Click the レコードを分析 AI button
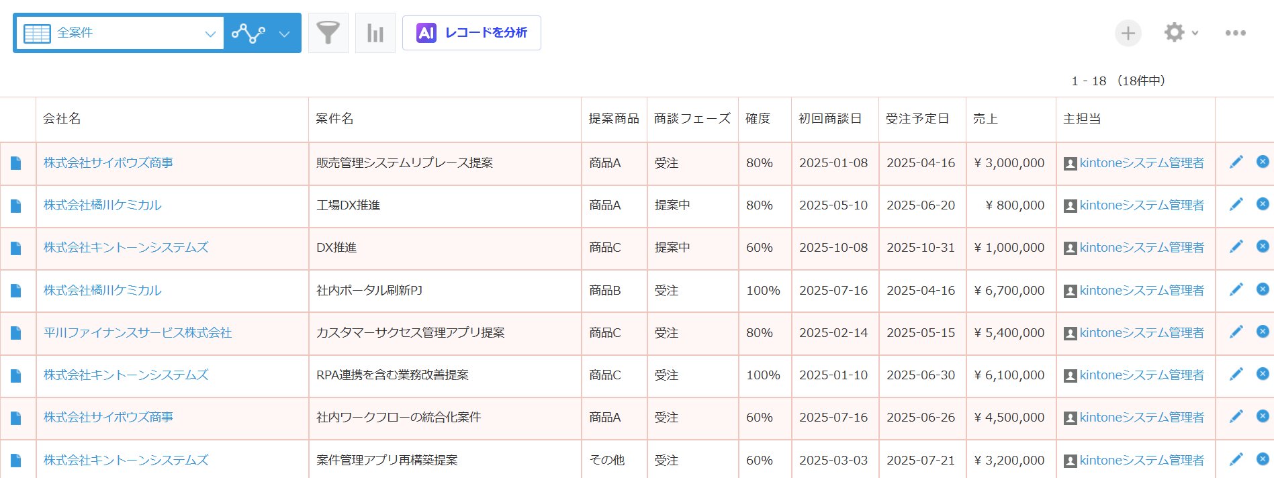Viewport: 1274px width, 478px height. pos(471,33)
